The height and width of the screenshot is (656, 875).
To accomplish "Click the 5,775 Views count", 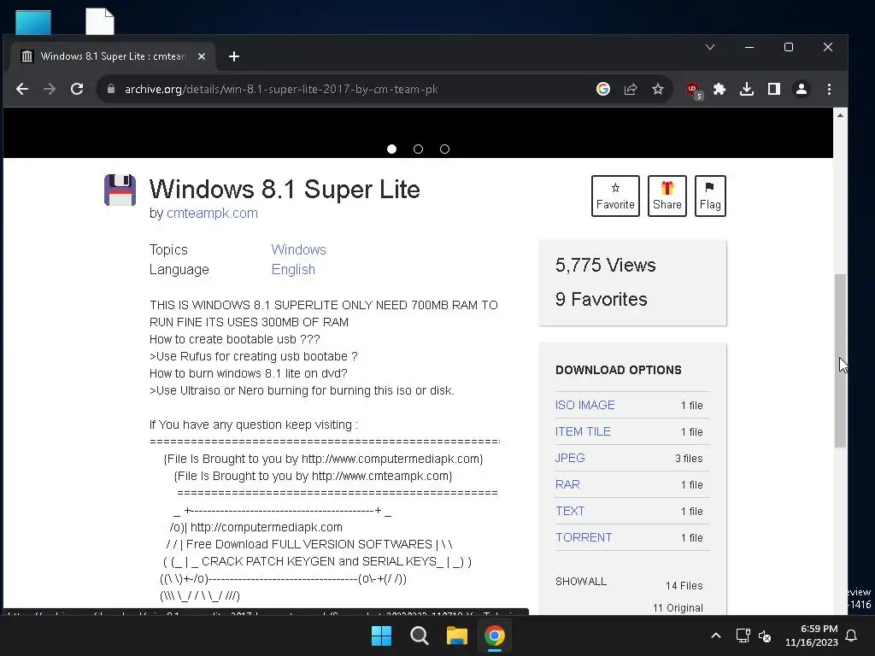I will pyautogui.click(x=606, y=265).
